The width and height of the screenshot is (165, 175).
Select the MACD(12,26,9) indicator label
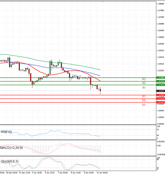pyautogui.click(x=12, y=148)
